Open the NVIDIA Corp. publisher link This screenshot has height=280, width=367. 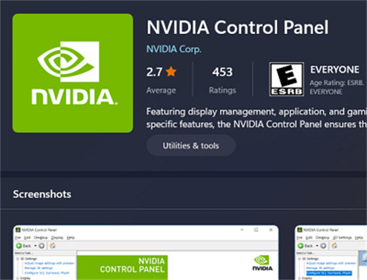click(x=173, y=49)
